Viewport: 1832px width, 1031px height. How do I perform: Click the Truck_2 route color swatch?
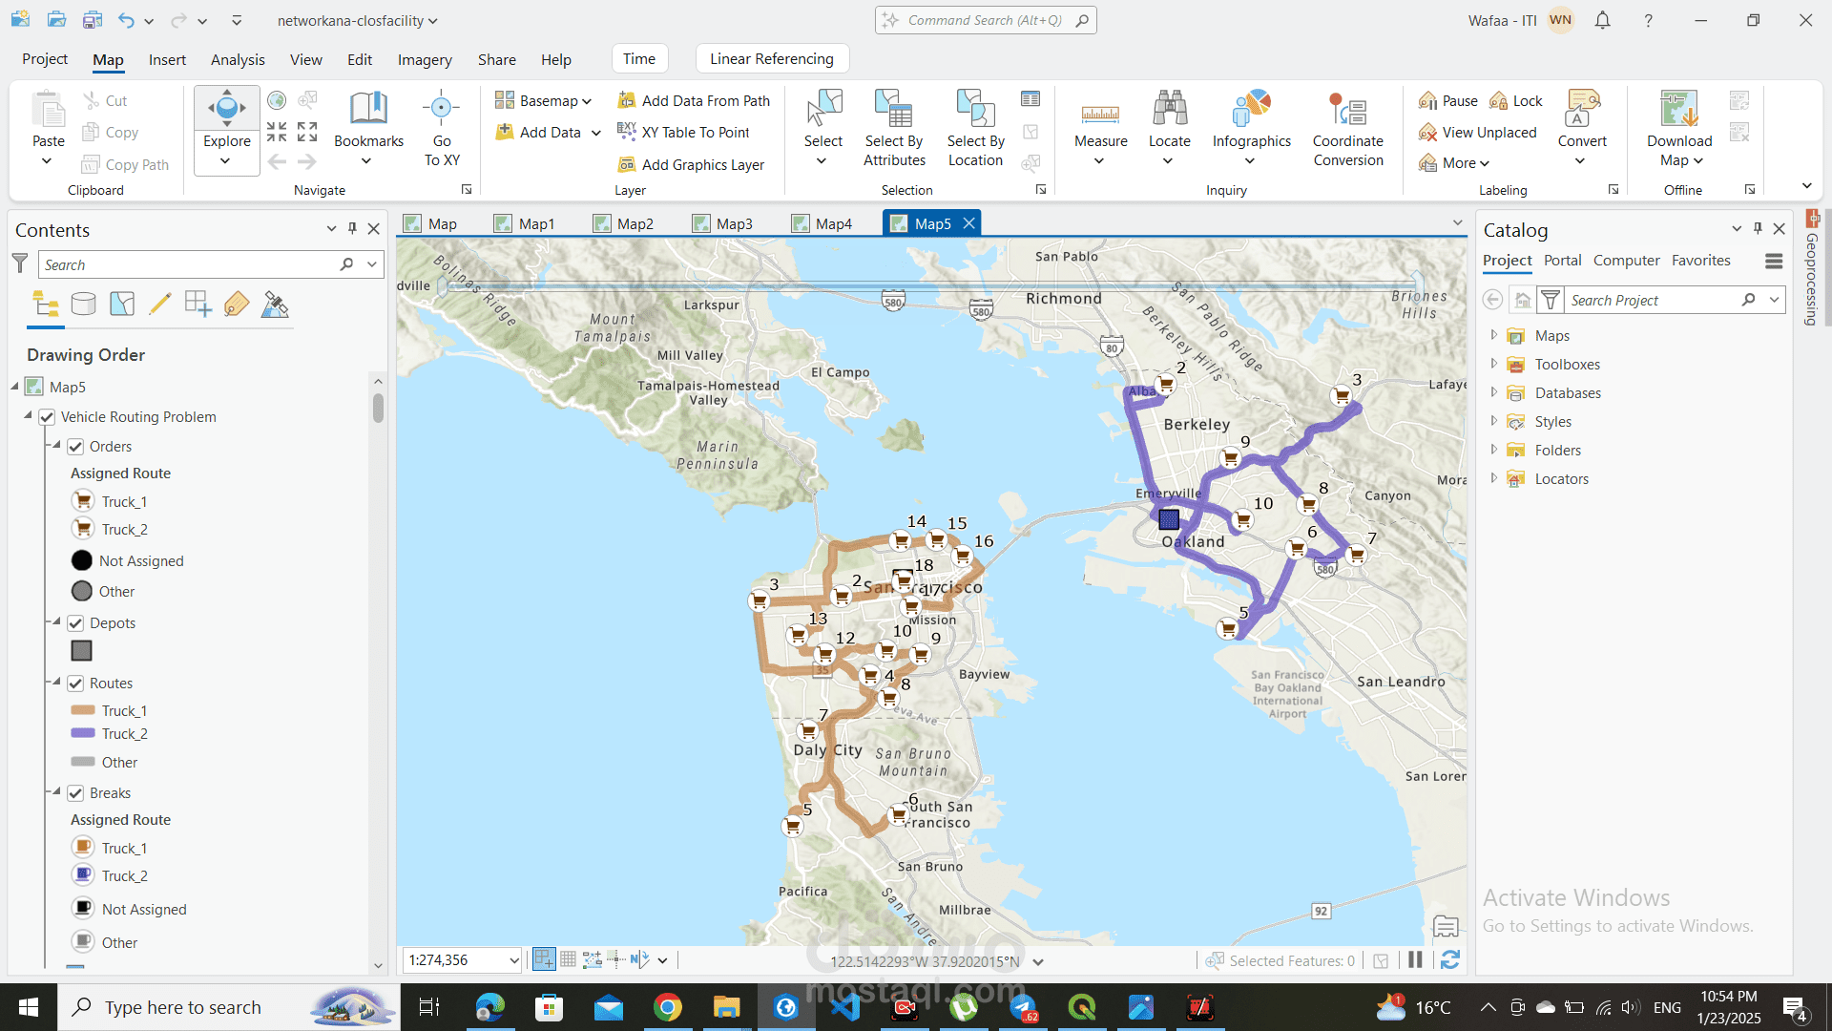point(83,733)
